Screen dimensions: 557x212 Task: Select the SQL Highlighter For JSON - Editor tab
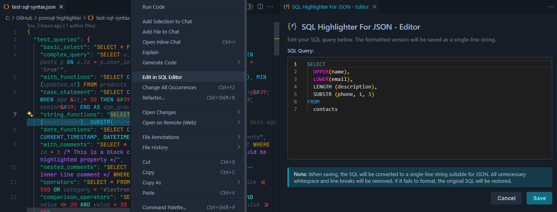(331, 7)
